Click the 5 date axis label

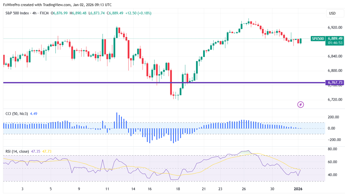(51, 189)
